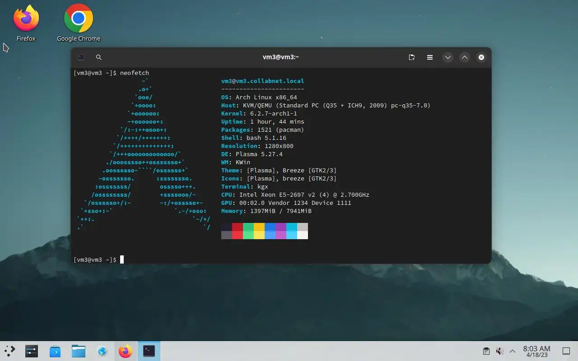Click the terminal title vm3@vm3:~
The width and height of the screenshot is (578, 361).
point(281,57)
